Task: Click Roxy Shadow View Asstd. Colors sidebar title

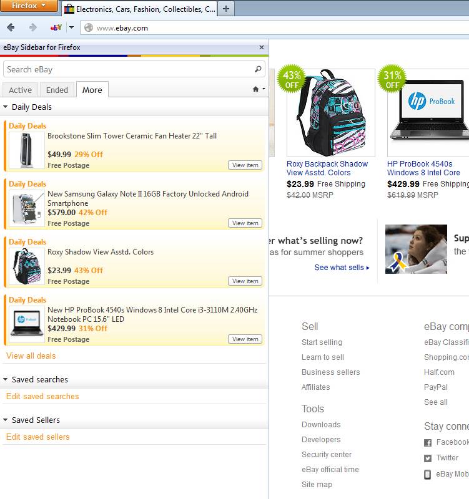Action: (101, 252)
